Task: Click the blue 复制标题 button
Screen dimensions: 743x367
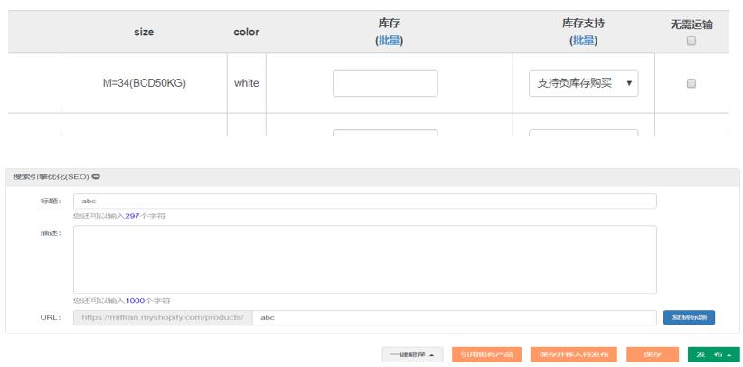Action: click(689, 317)
